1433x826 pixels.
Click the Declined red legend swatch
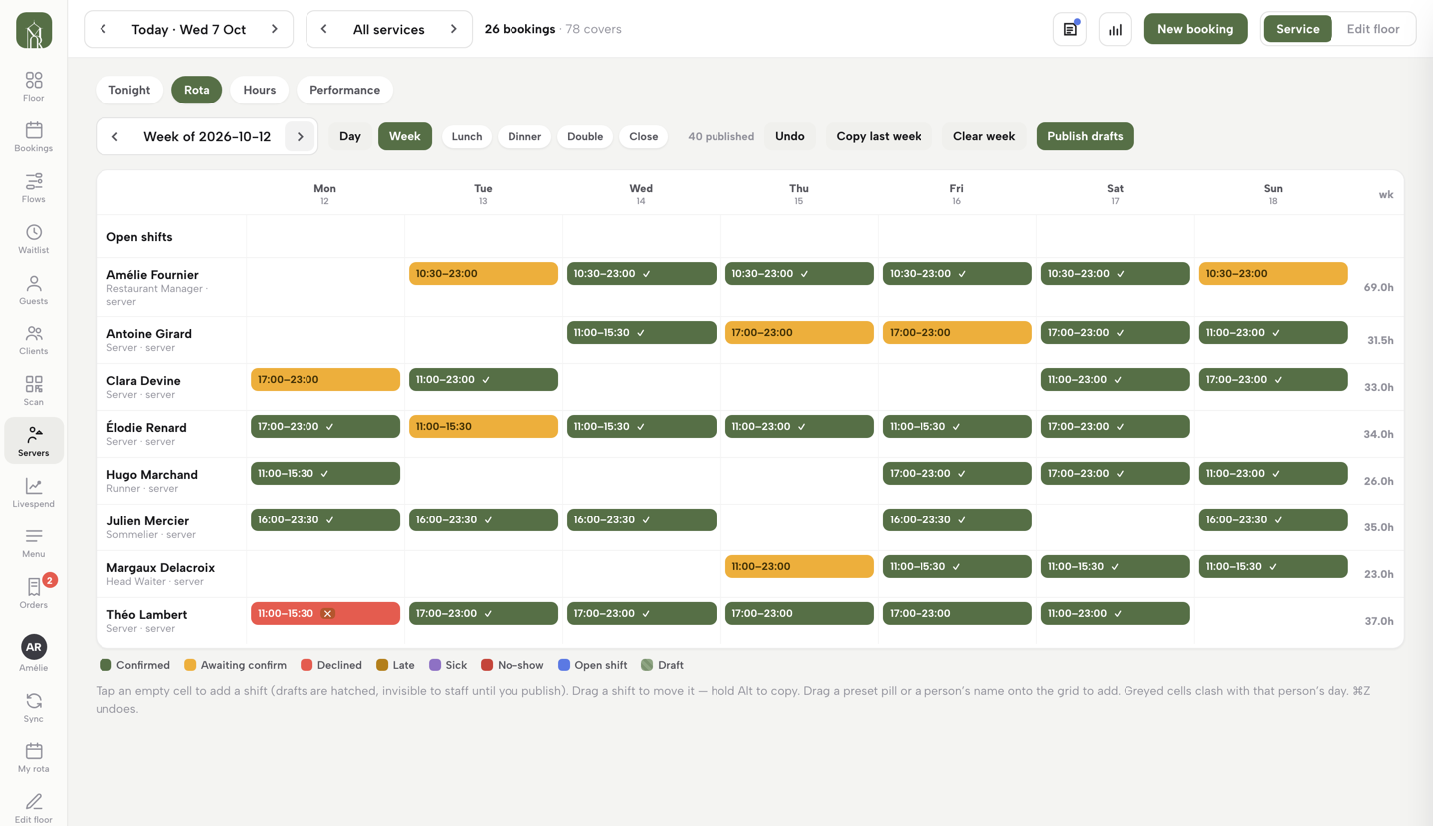tap(307, 665)
